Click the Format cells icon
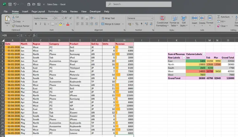Screen dimensions: 238x137 click(x=210, y=18)
